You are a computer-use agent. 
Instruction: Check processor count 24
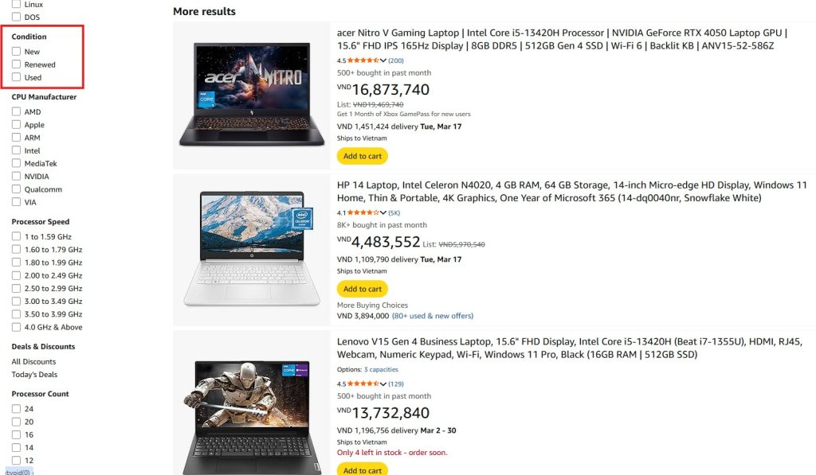pyautogui.click(x=18, y=408)
